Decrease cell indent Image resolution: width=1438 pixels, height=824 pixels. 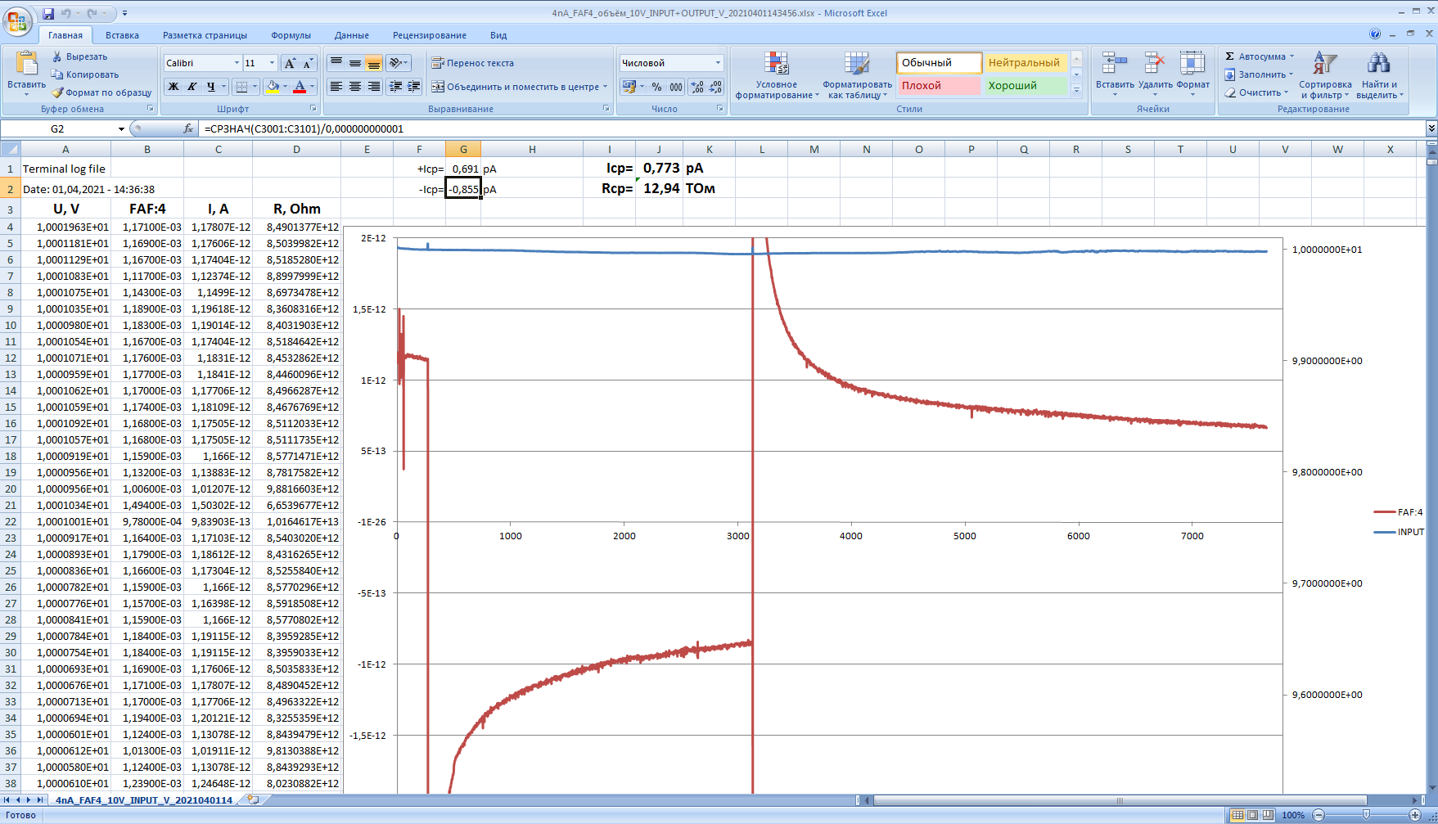pyautogui.click(x=396, y=87)
